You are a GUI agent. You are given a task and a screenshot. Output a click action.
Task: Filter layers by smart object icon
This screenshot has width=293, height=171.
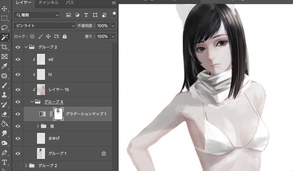(104, 15)
